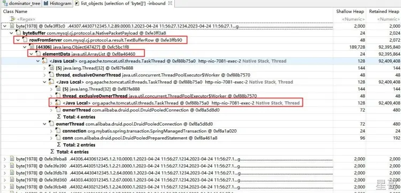Click the 2,024 Retained Heap value

click(x=395, y=33)
